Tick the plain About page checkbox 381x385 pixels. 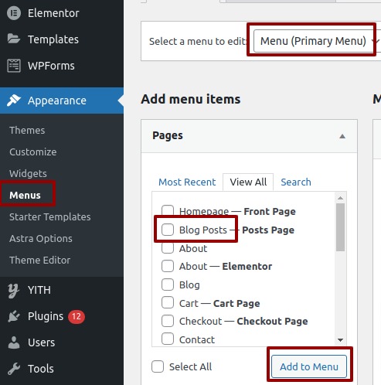coord(168,248)
